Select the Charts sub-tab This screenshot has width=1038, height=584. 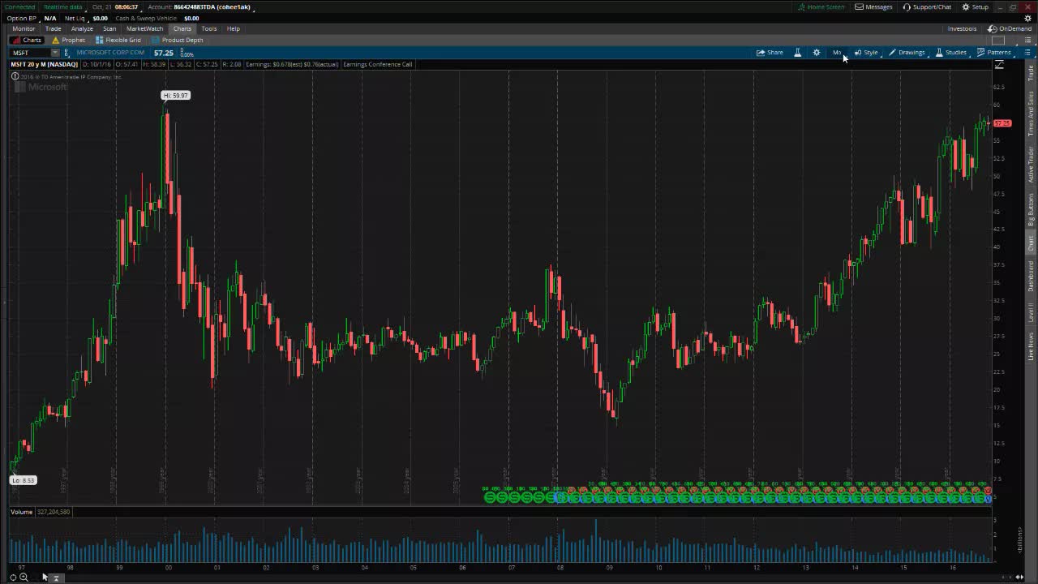[27, 40]
